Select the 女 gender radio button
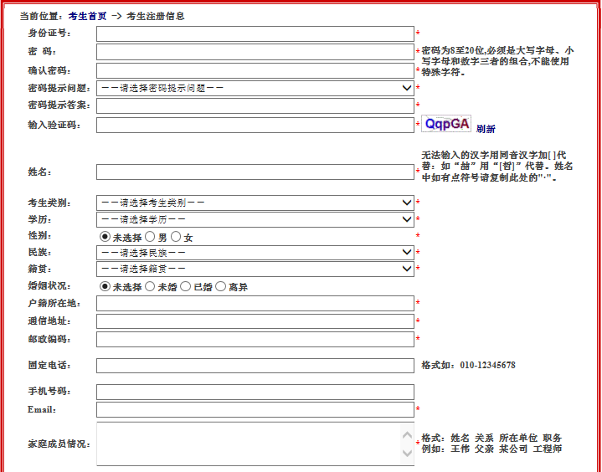The image size is (602, 472). [x=176, y=238]
